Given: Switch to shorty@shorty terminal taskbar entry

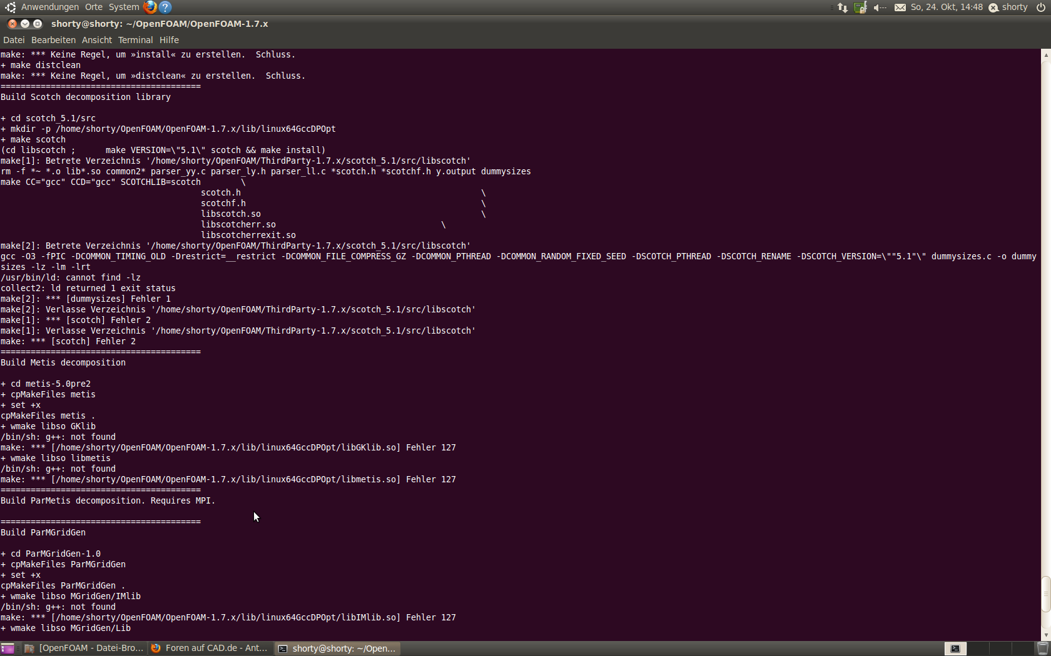Looking at the screenshot, I should click(337, 649).
